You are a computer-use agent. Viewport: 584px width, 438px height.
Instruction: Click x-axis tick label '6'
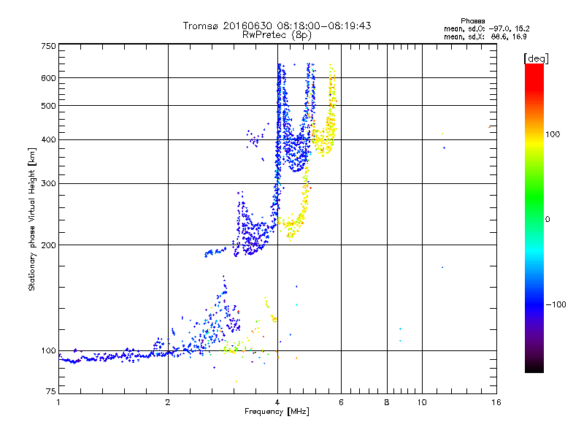coord(341,402)
